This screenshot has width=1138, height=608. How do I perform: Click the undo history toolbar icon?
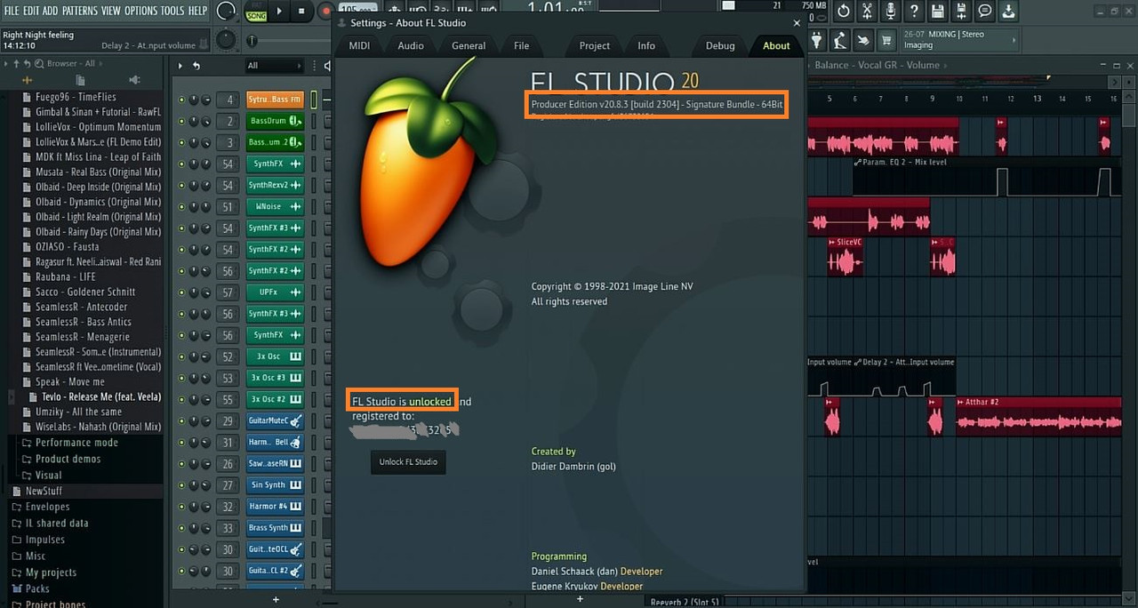[844, 11]
